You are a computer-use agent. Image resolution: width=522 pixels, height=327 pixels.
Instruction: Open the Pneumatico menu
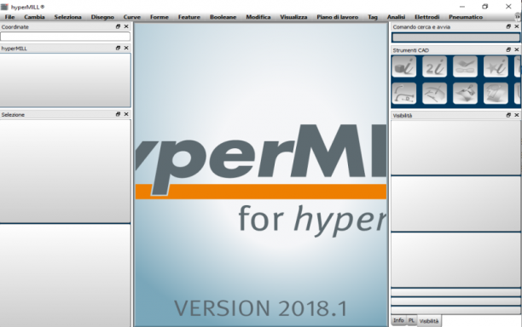pyautogui.click(x=466, y=17)
